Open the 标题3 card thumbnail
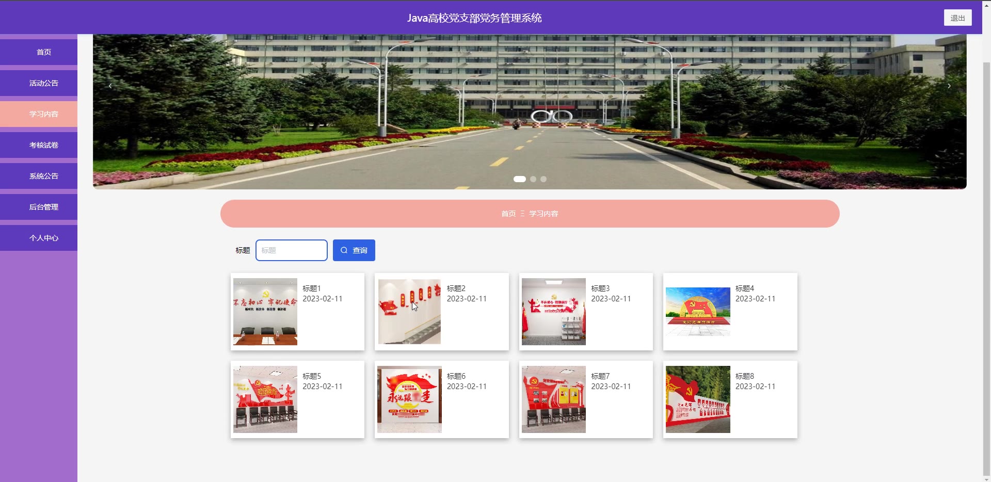The image size is (991, 482). 554,312
